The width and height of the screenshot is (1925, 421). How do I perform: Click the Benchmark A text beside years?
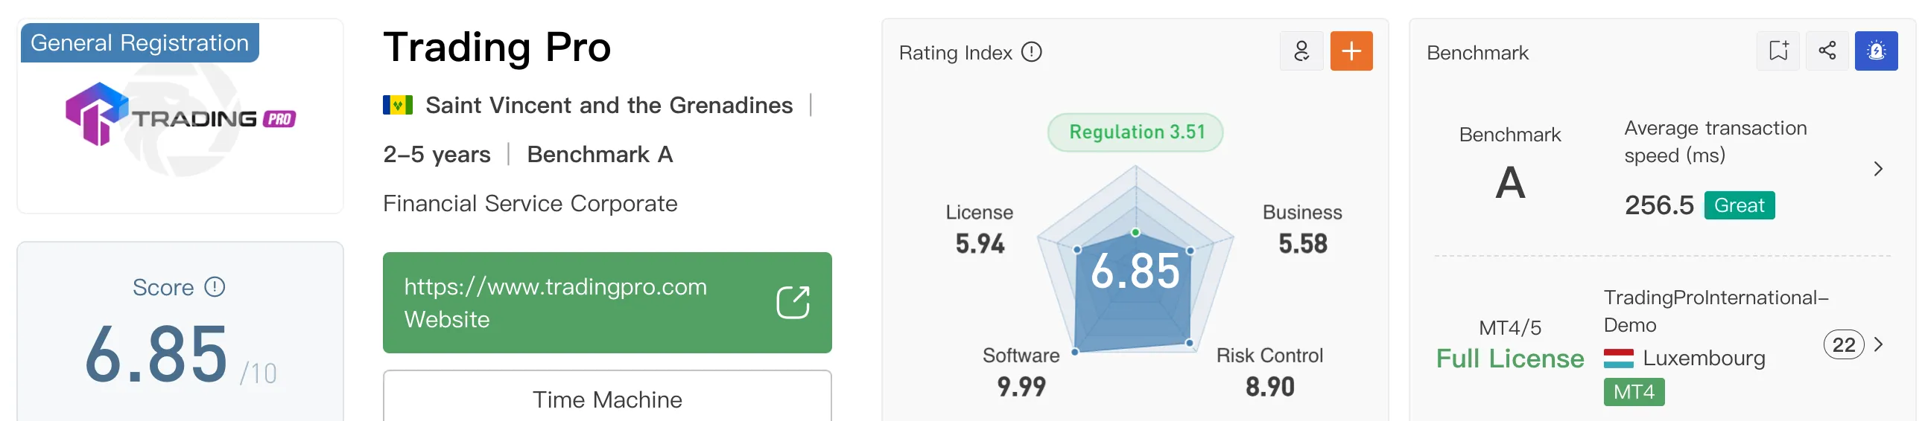tap(600, 155)
